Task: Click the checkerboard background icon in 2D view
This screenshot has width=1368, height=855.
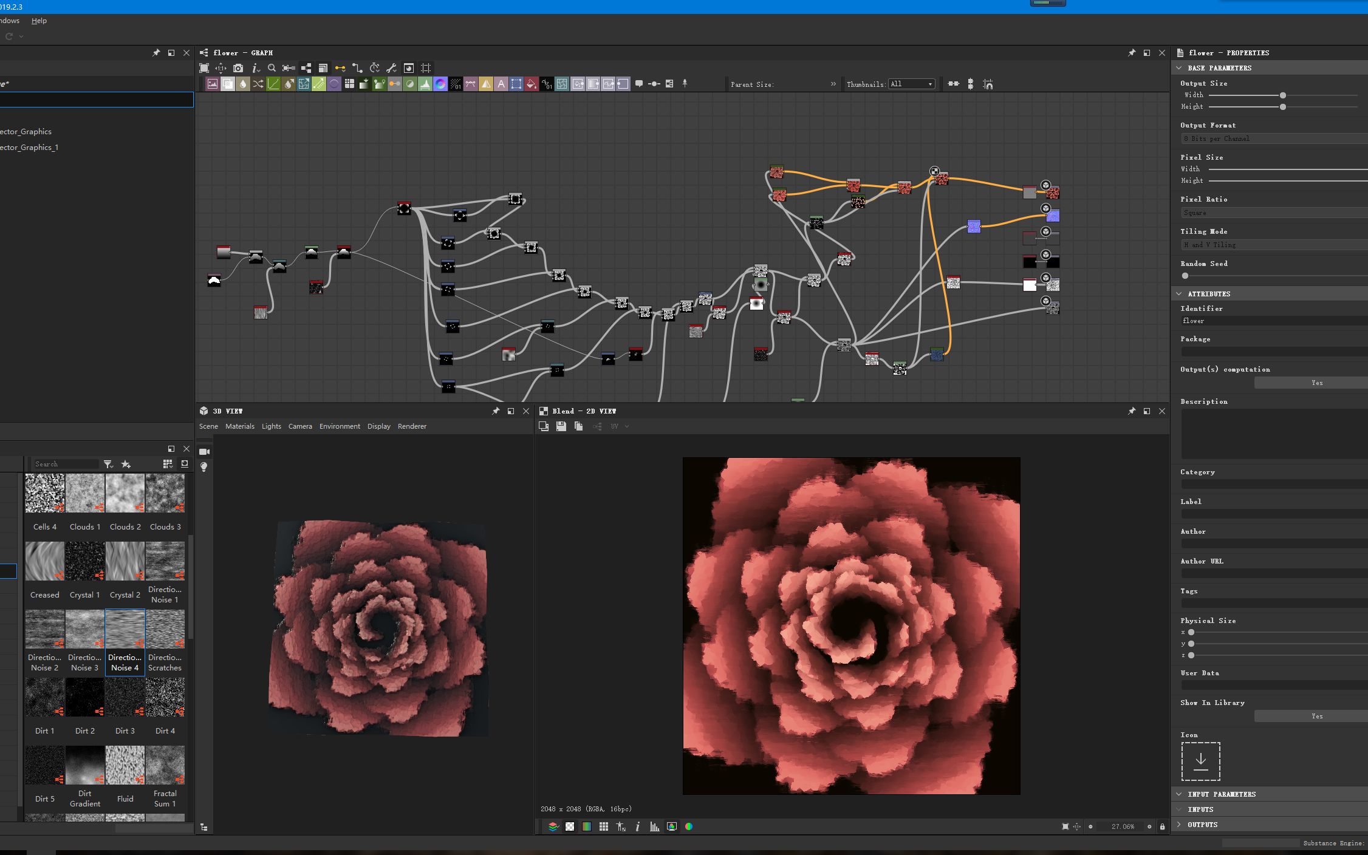Action: tap(569, 826)
